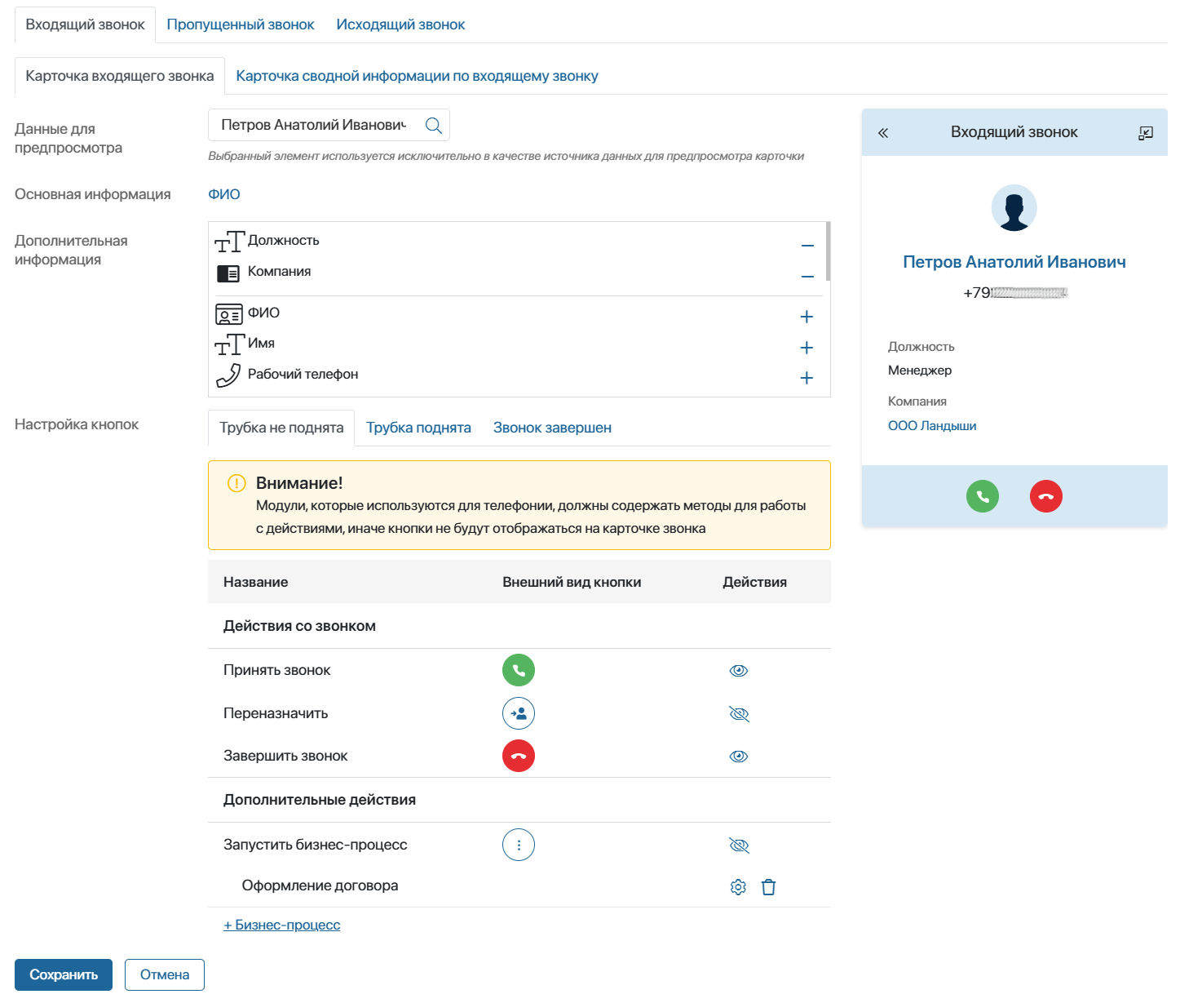
Task: Click the masked phone number in card
Action: click(1015, 293)
